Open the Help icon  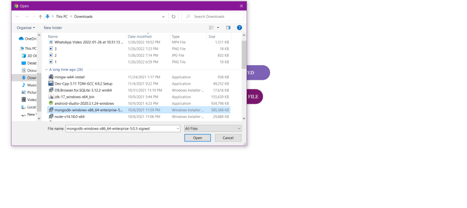pos(239,28)
